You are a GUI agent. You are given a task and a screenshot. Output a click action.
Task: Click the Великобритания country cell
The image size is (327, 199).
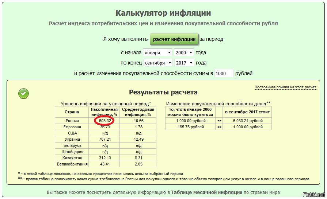pos(72,164)
